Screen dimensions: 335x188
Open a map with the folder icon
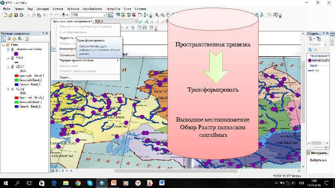point(10,15)
